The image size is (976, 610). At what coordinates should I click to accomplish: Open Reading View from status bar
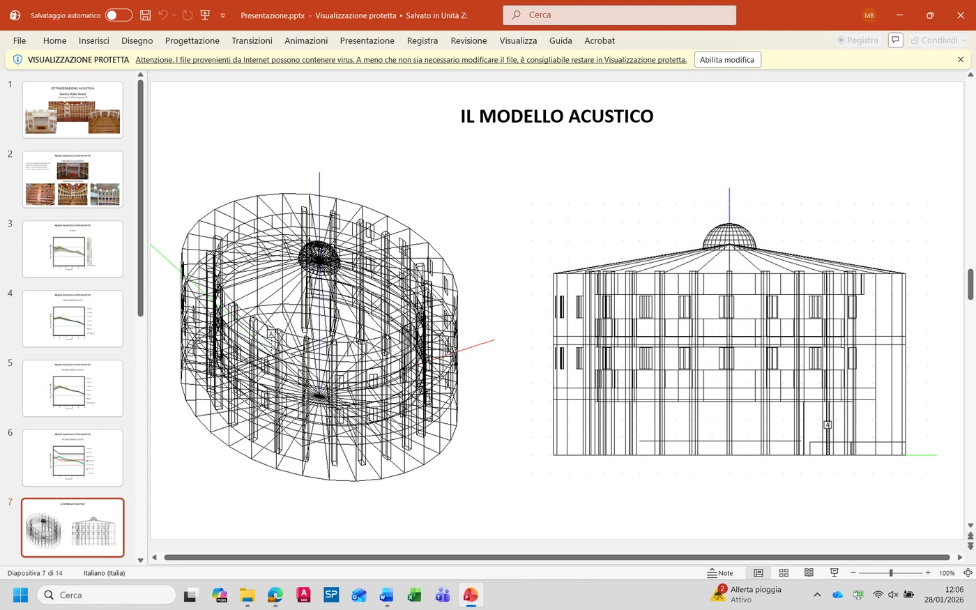(809, 573)
